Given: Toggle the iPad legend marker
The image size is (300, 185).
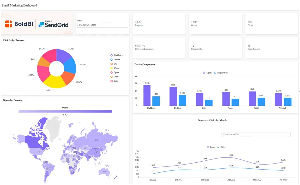Looking at the screenshot, I should tap(111, 64).
